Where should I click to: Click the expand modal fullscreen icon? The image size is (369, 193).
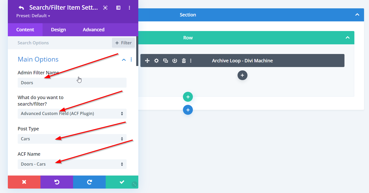(105, 8)
